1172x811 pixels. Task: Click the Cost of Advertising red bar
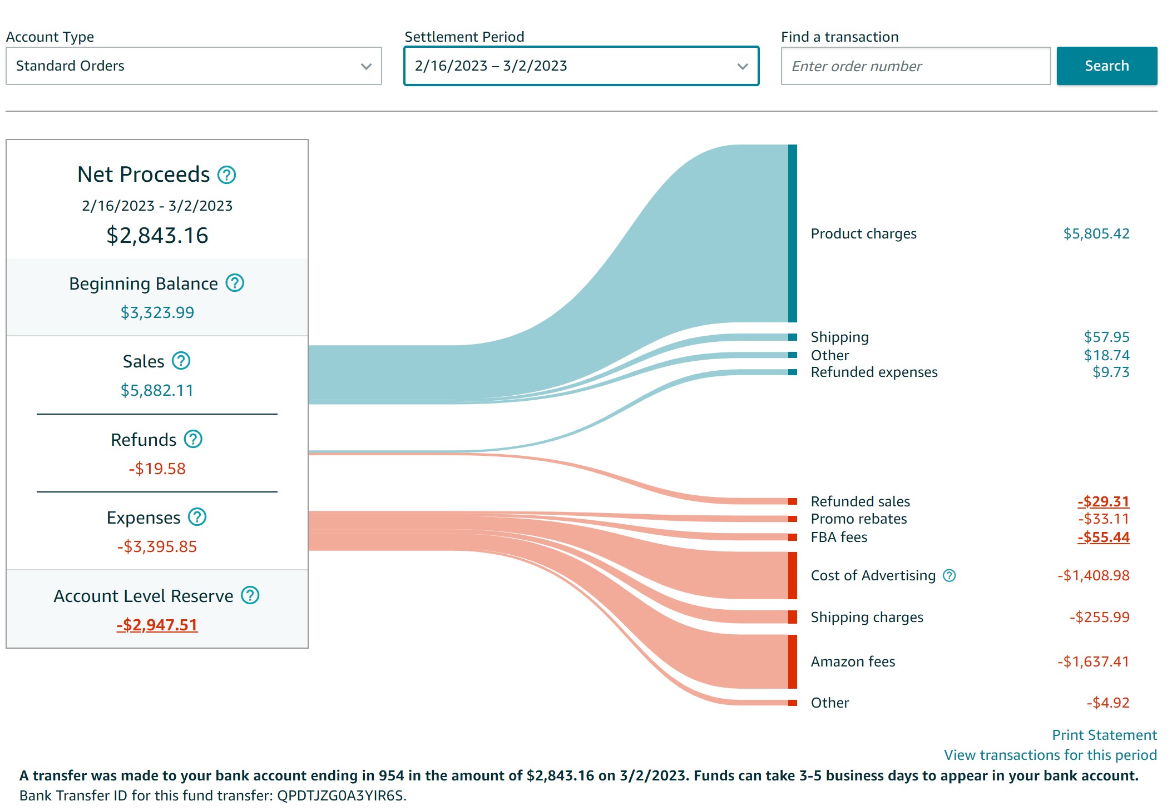coord(792,576)
